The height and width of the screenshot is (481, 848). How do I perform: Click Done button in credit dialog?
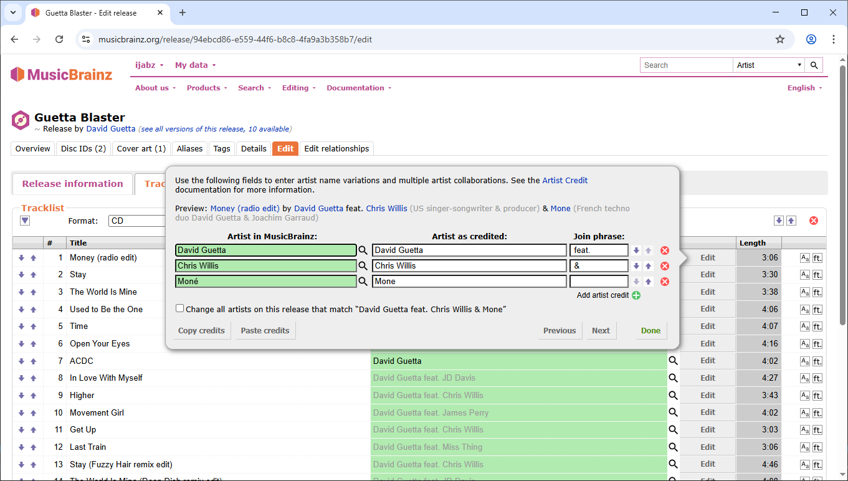pos(651,330)
